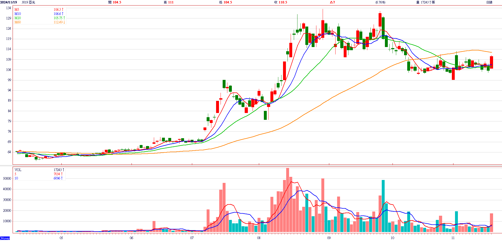502x242 pixels.
Task: Click the 09 month label on time axis
Action: [329, 238]
